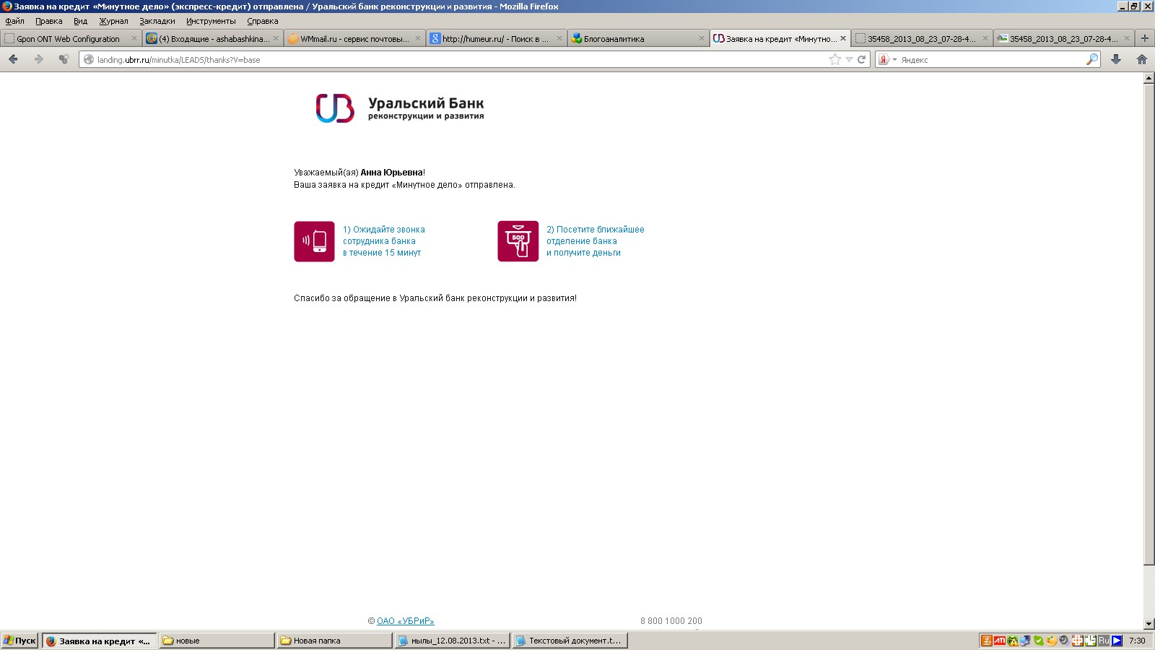Click the magnifier icon in Яндекс search box
This screenshot has height=650, width=1155.
tap(1091, 60)
